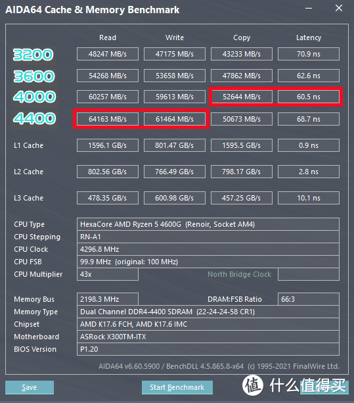Click the L1 Cache read value 1596.1 GB/s
This screenshot has height=403, width=354.
coord(108,145)
